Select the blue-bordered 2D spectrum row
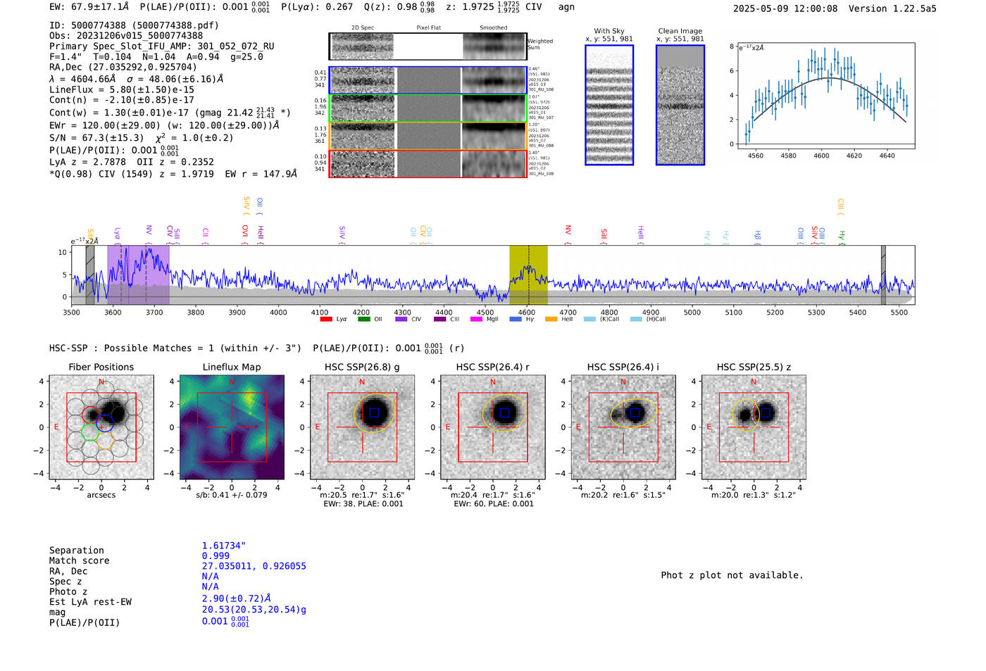Screen dimensions: 986x671 [428, 80]
